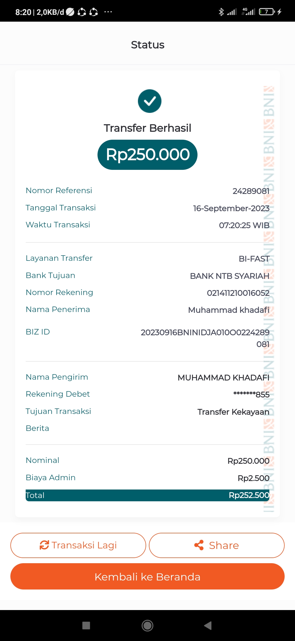Tap the battery indicator in status bar
This screenshot has width=295, height=641.
(x=267, y=12)
